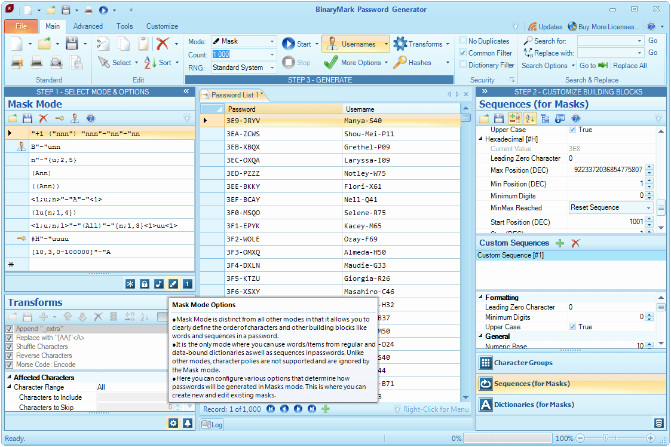The image size is (671, 447).
Task: Switch to the Customize ribbon tab
Action: (x=162, y=26)
